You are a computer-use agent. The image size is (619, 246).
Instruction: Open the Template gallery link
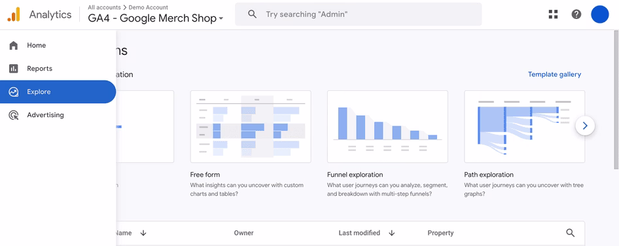pyautogui.click(x=554, y=74)
